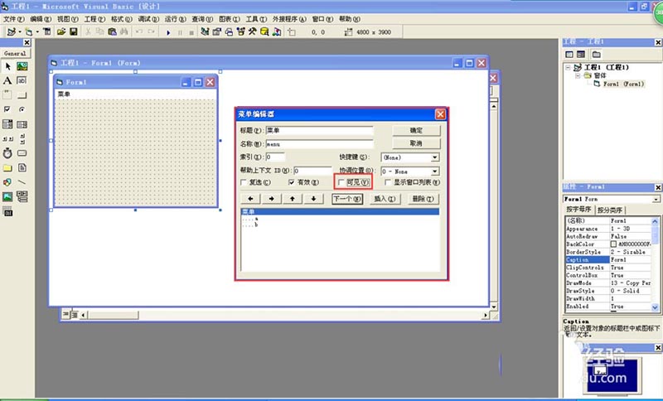
Task: Click the Save Project floppy icon
Action: click(74, 31)
